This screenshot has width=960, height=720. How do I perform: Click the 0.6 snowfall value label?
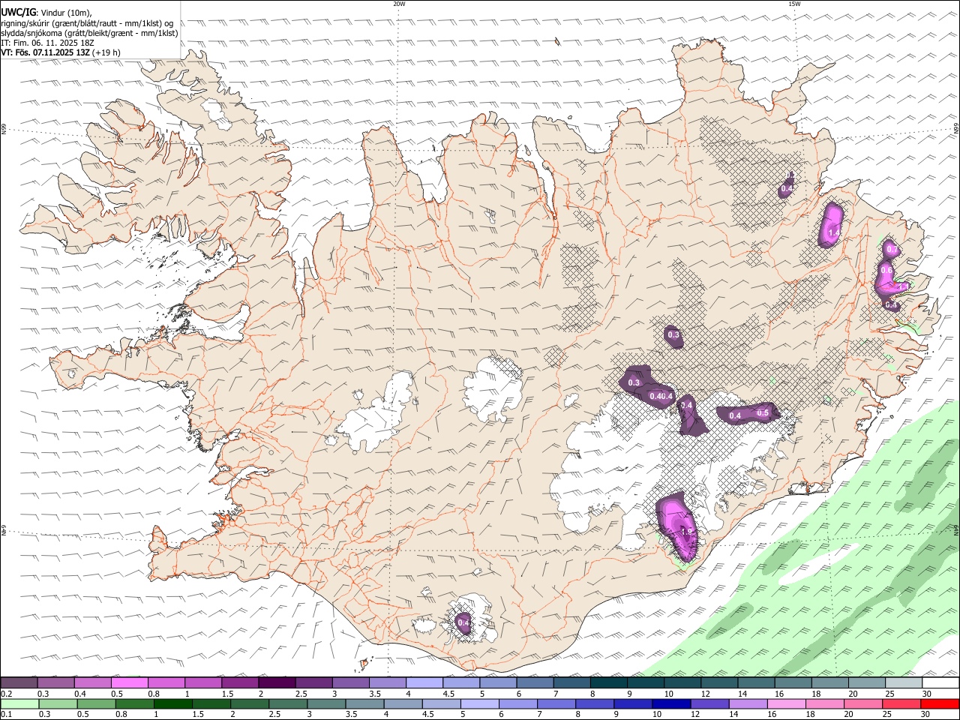coord(886,270)
